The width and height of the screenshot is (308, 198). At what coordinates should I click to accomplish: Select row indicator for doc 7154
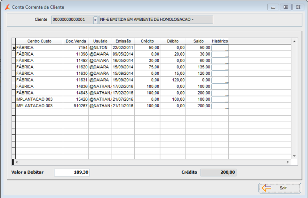(14, 48)
